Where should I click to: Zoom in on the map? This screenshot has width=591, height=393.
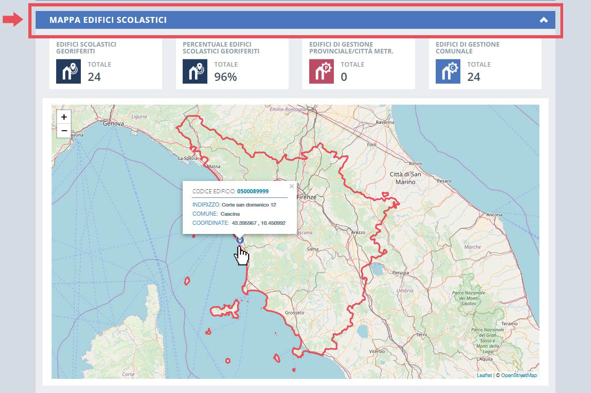point(64,117)
